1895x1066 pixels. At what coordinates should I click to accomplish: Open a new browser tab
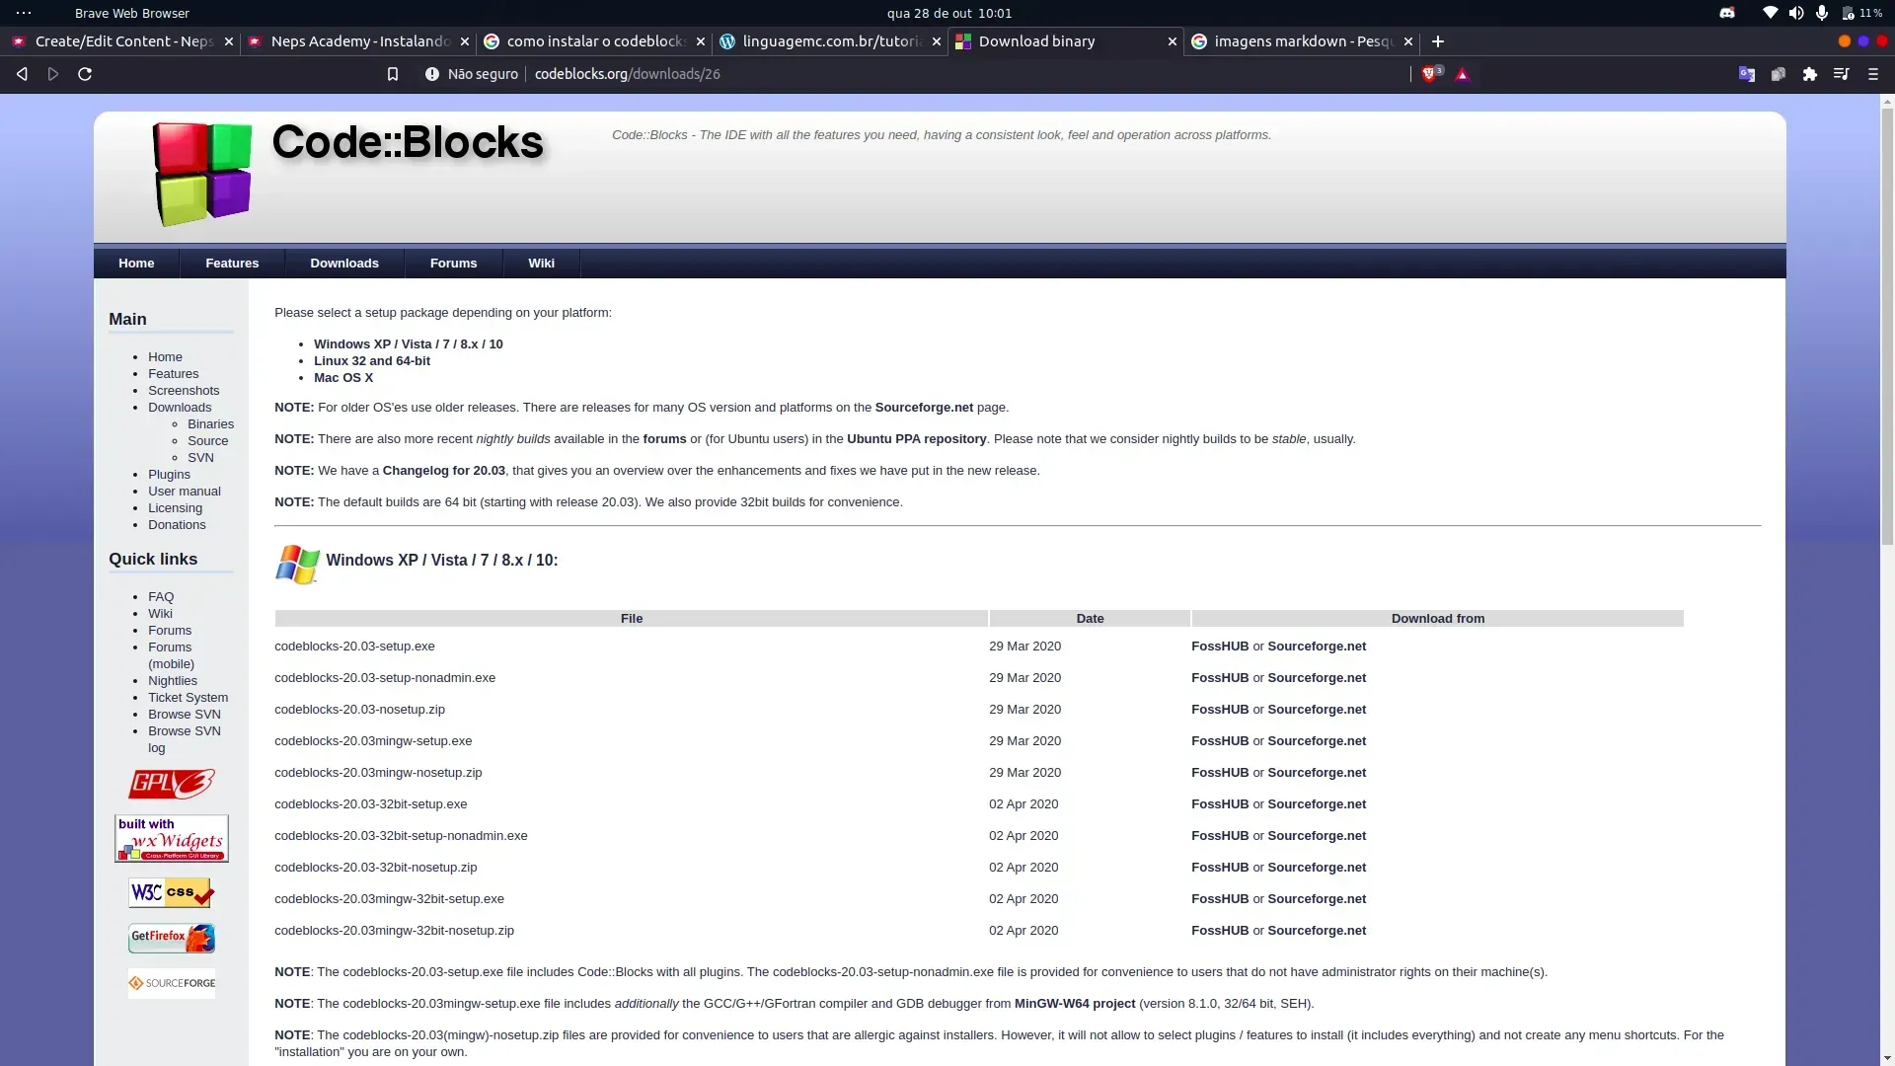(1438, 41)
